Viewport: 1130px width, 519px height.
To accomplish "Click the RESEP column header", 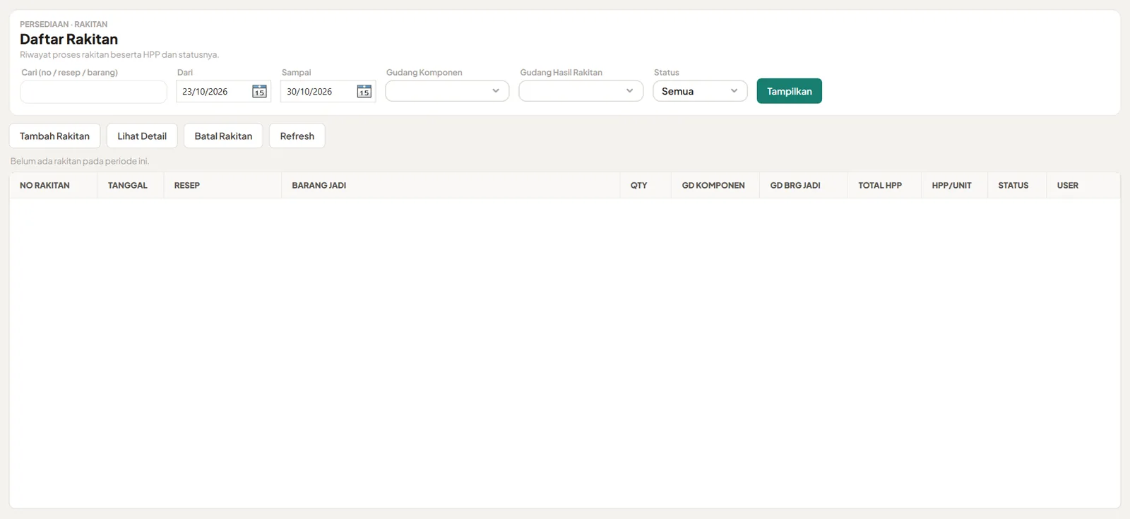I will pos(222,186).
